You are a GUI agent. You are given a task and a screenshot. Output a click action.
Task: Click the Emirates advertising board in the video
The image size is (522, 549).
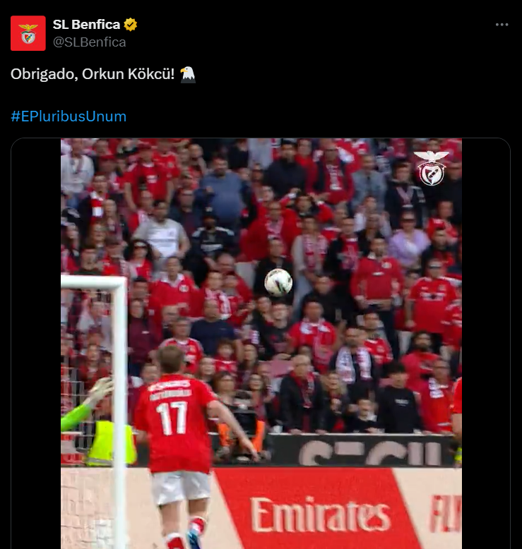tap(320, 515)
